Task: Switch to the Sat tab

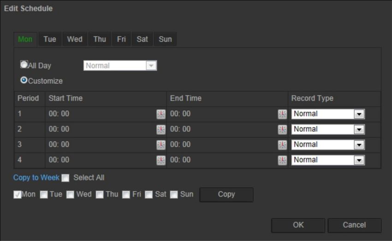Action: (142, 39)
